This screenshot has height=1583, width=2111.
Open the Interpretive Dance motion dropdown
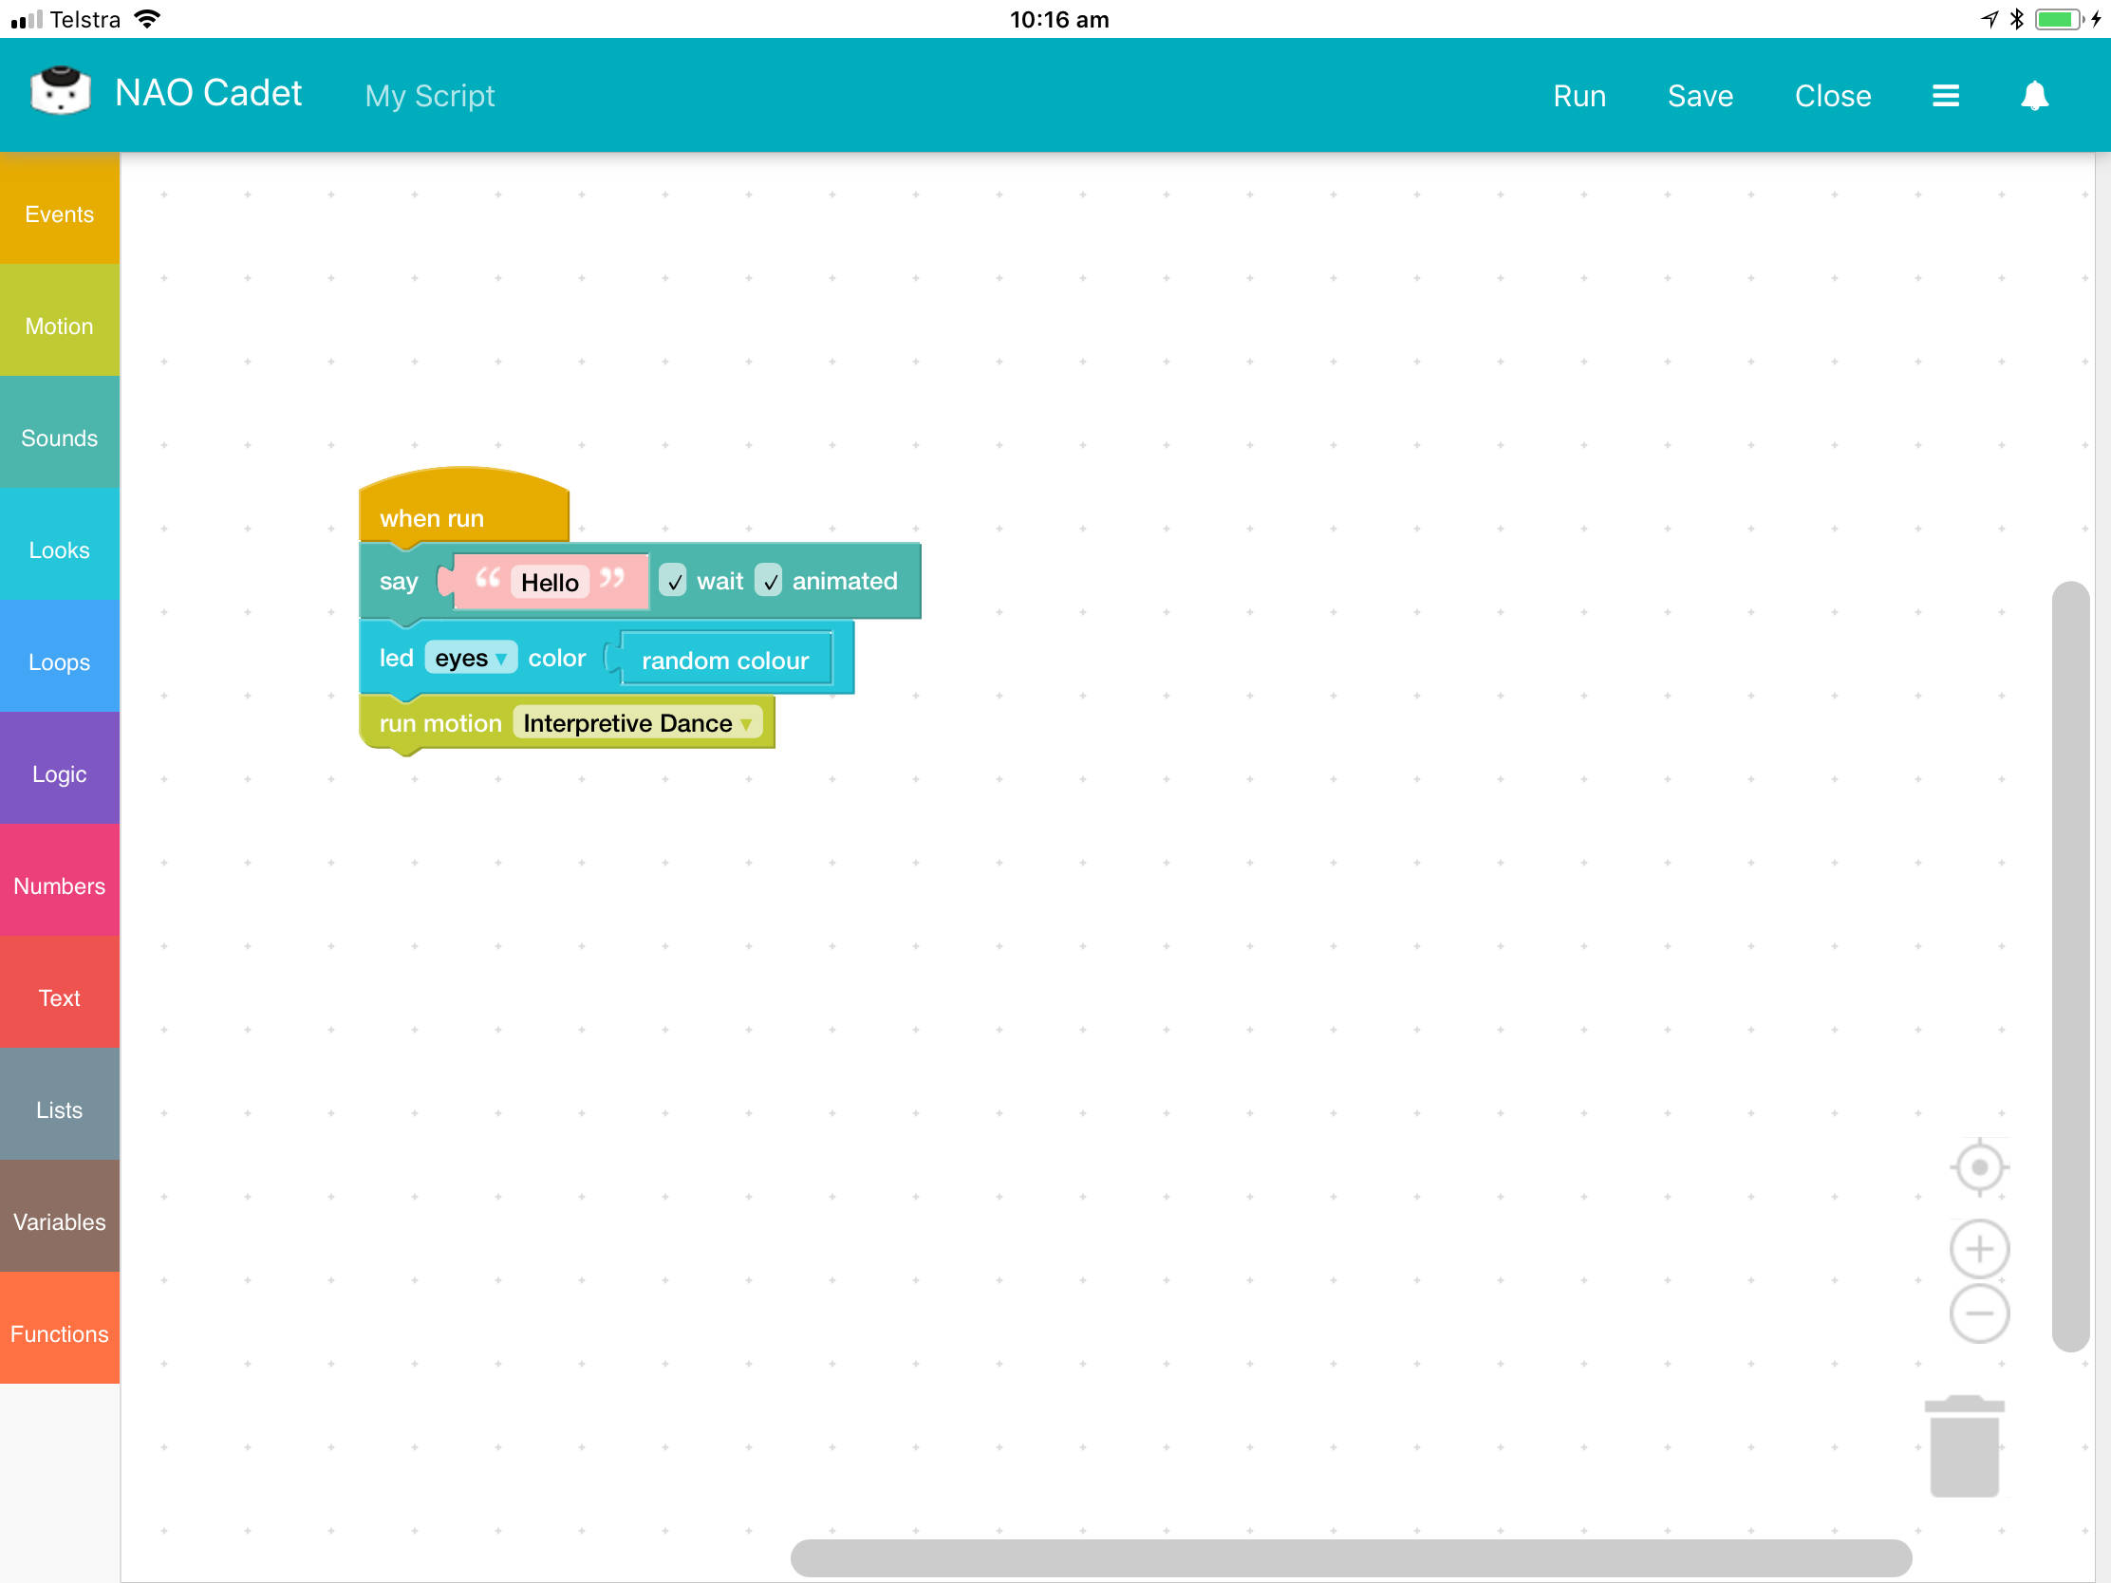637,722
